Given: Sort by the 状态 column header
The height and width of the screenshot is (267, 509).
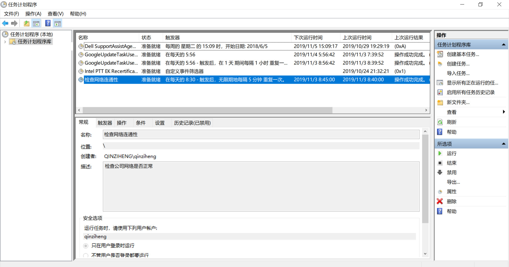Looking at the screenshot, I should (x=151, y=38).
